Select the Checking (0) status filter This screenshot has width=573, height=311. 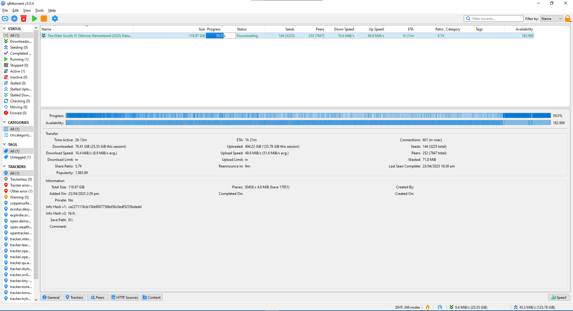click(18, 101)
